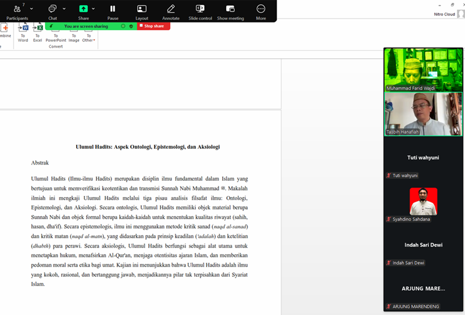Click muted mic icon beside ARJUNG MARENDENG
Image resolution: width=465 pixels, height=315 pixels.
point(388,306)
